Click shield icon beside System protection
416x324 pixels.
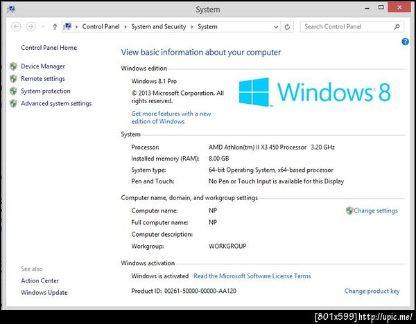coord(13,91)
